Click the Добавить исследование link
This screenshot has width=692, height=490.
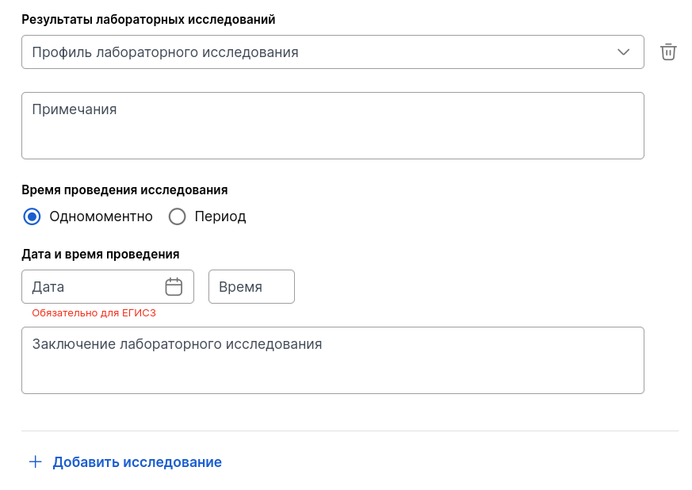[x=137, y=462]
